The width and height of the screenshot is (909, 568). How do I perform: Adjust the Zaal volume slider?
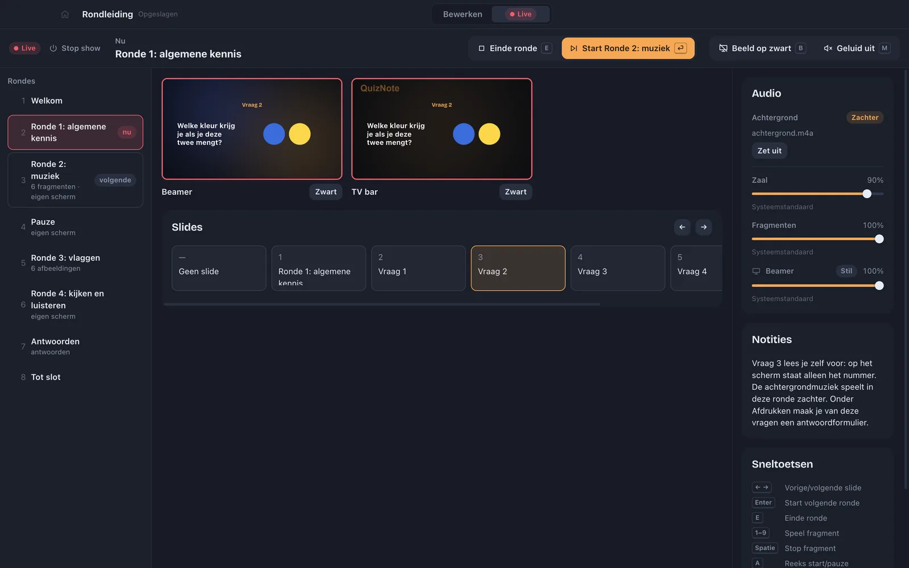click(818, 194)
